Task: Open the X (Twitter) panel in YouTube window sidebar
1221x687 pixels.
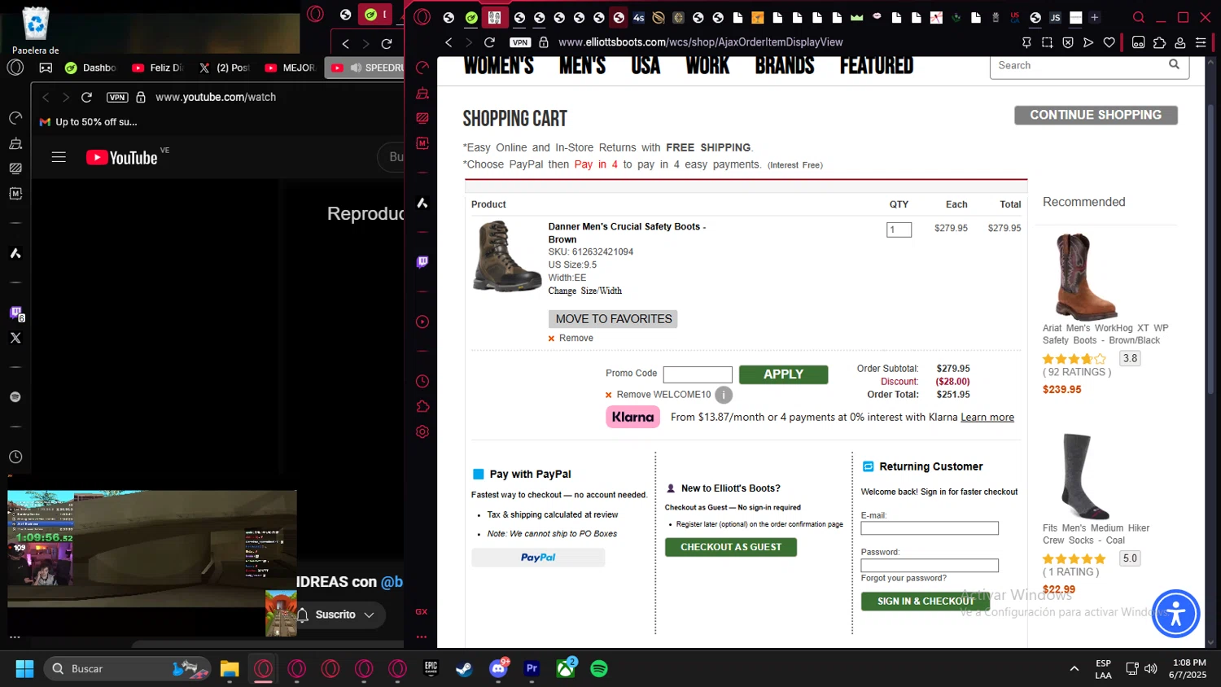Action: [15, 338]
